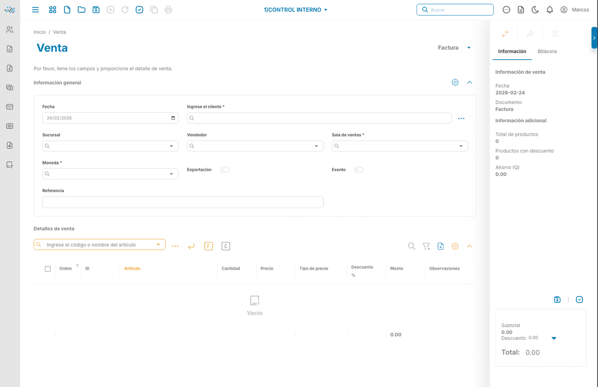Click the Referencia text field

(x=183, y=202)
